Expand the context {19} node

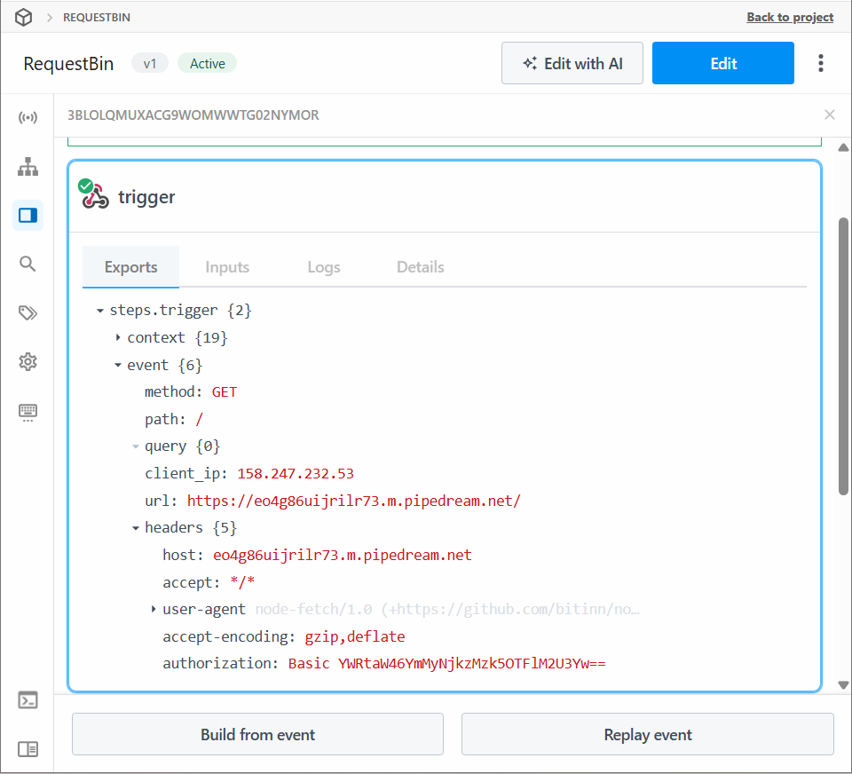point(118,338)
